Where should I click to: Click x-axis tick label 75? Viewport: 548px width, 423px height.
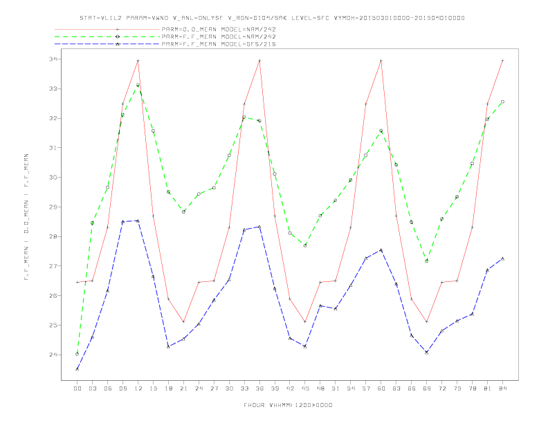[457, 388]
